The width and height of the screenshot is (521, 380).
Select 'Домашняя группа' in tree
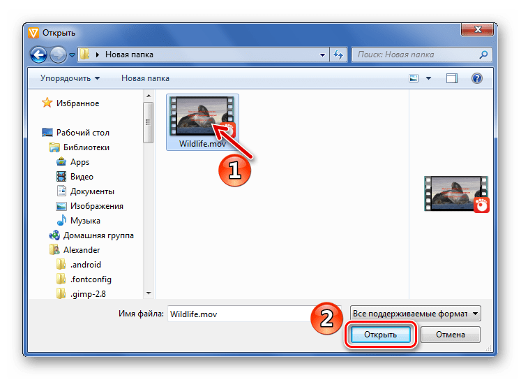[98, 235]
